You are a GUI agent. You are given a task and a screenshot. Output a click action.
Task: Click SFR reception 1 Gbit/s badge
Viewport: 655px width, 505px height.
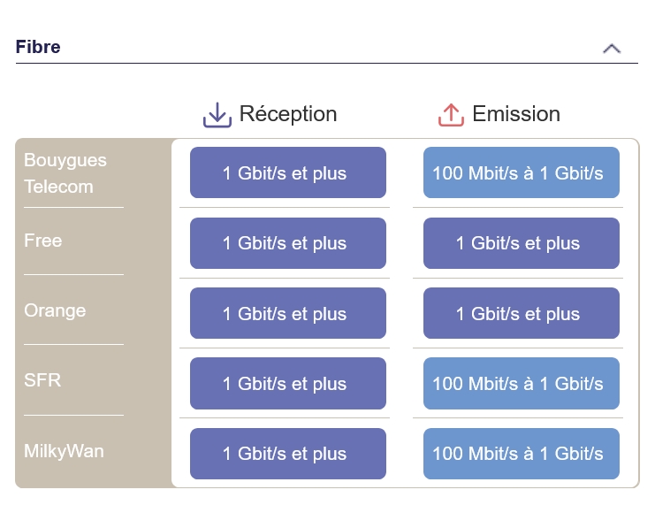pos(288,383)
